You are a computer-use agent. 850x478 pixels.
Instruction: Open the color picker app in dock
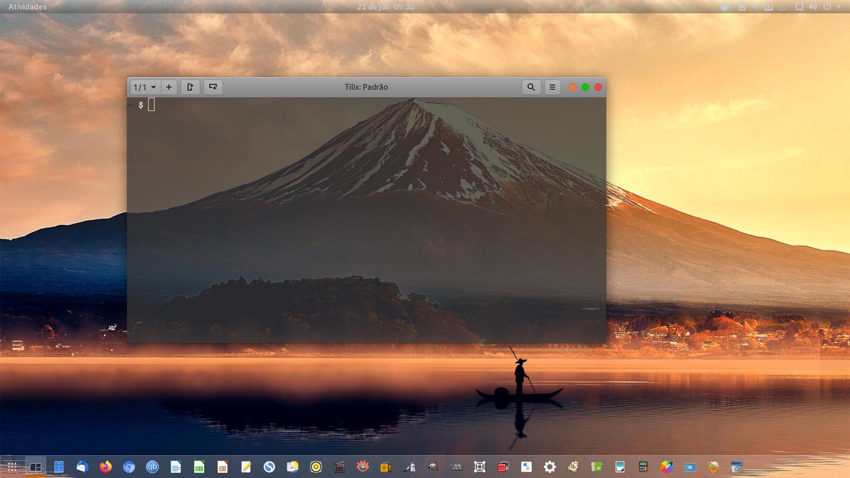666,467
